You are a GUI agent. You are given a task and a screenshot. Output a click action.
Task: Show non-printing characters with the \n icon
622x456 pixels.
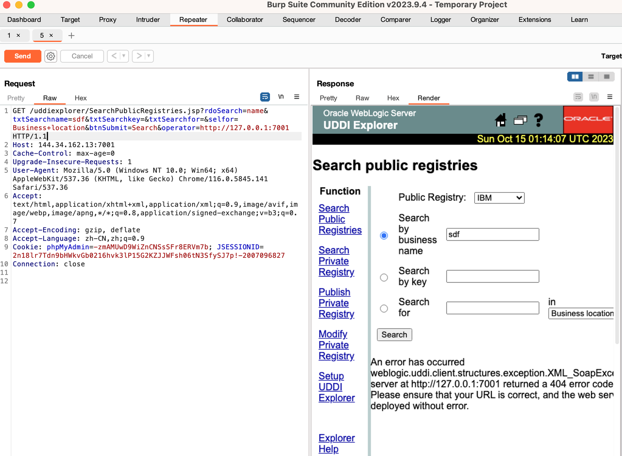tap(281, 97)
